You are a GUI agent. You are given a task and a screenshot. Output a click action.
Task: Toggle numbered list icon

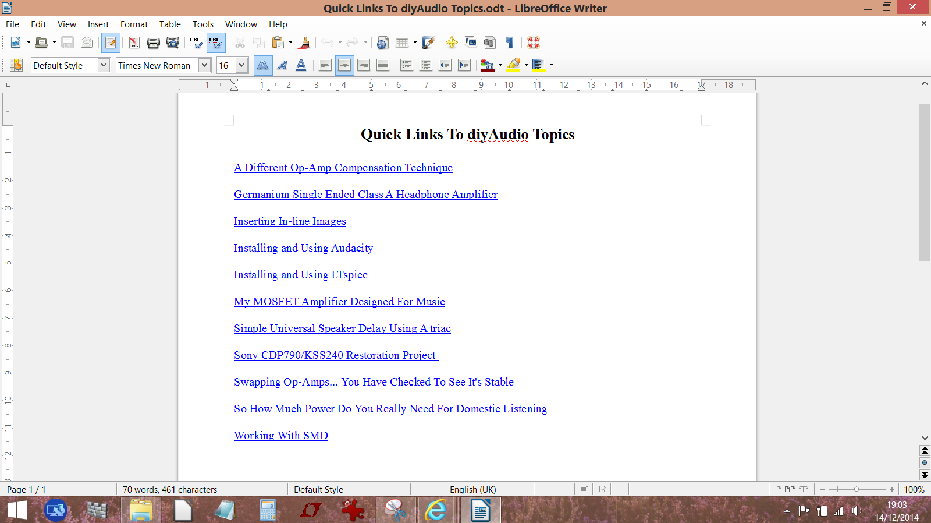point(407,65)
